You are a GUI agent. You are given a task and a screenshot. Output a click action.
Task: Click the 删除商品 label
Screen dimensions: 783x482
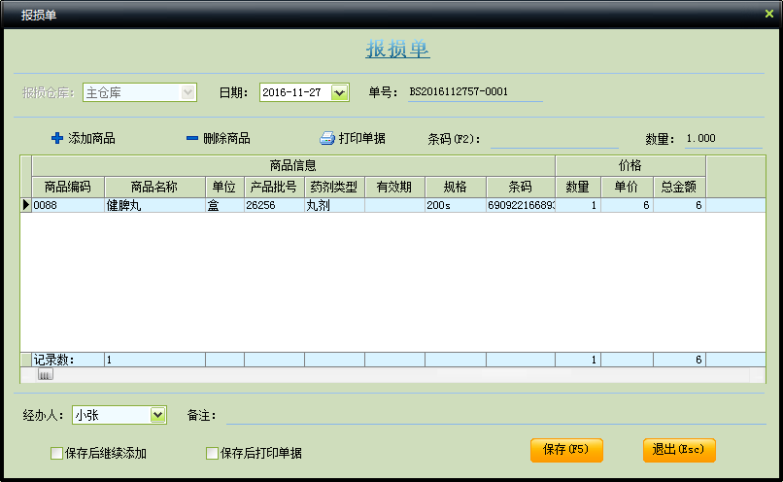pos(226,138)
